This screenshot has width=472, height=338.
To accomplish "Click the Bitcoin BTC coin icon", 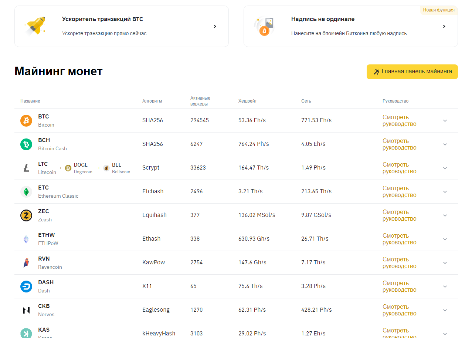I will 26,121.
